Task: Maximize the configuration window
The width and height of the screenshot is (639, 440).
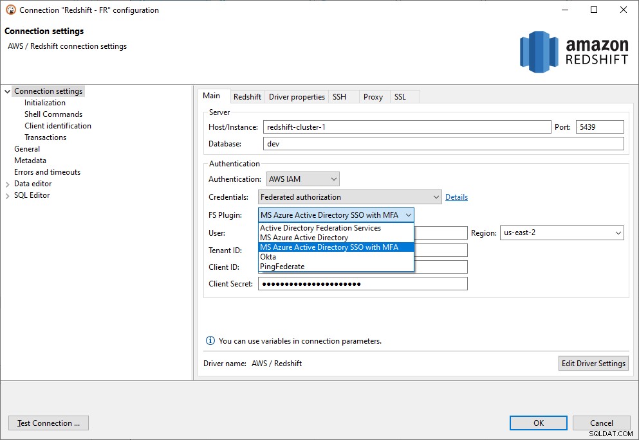Action: tap(594, 10)
